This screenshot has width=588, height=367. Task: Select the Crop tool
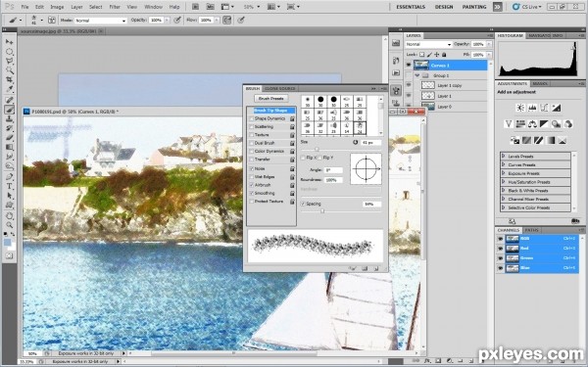click(9, 80)
